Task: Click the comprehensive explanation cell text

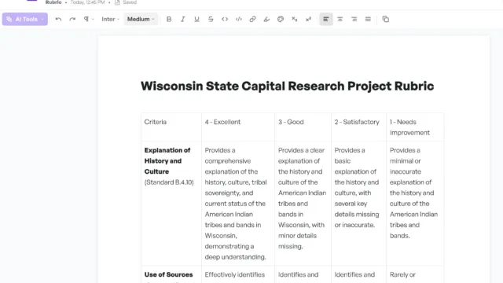Action: pyautogui.click(x=236, y=204)
